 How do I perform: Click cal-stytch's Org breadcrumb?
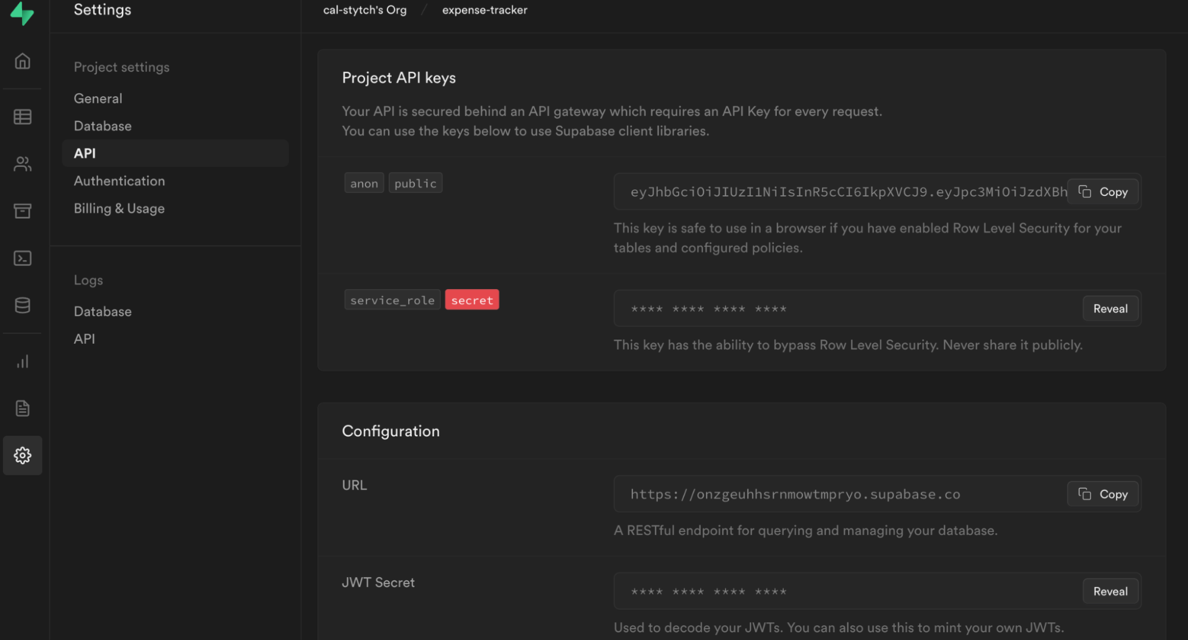click(x=365, y=10)
